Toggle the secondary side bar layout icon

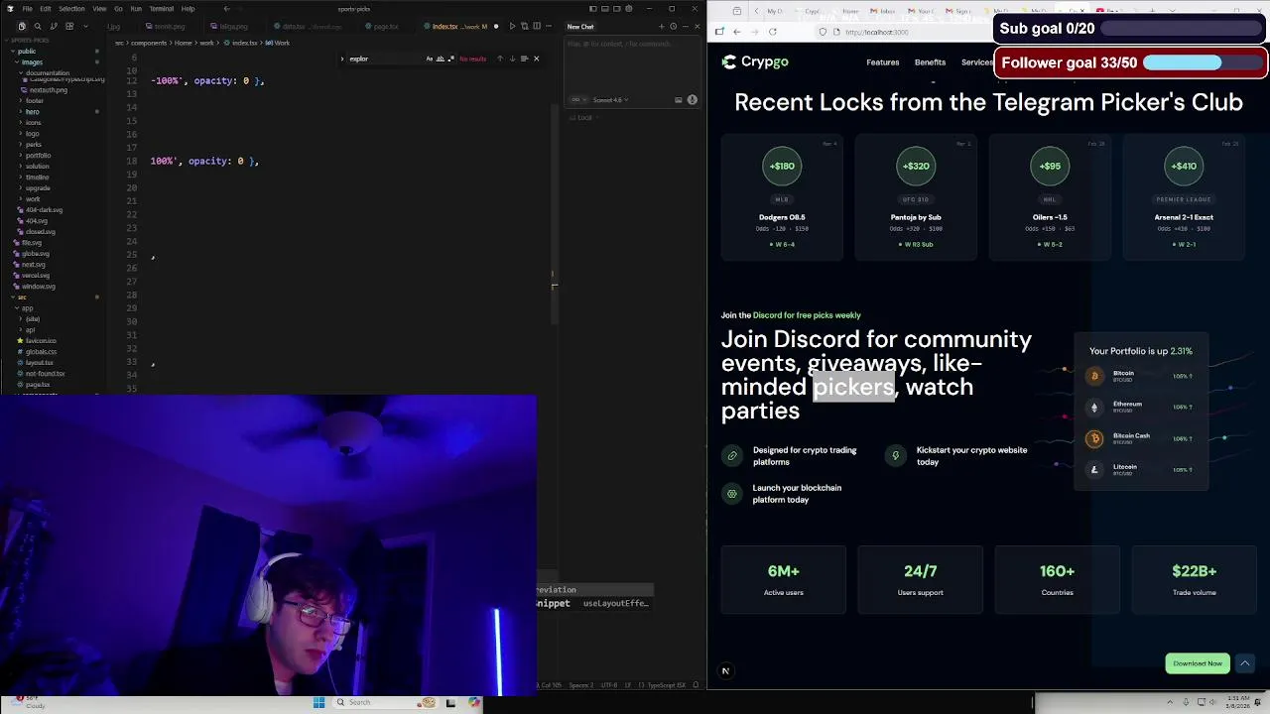(616, 9)
